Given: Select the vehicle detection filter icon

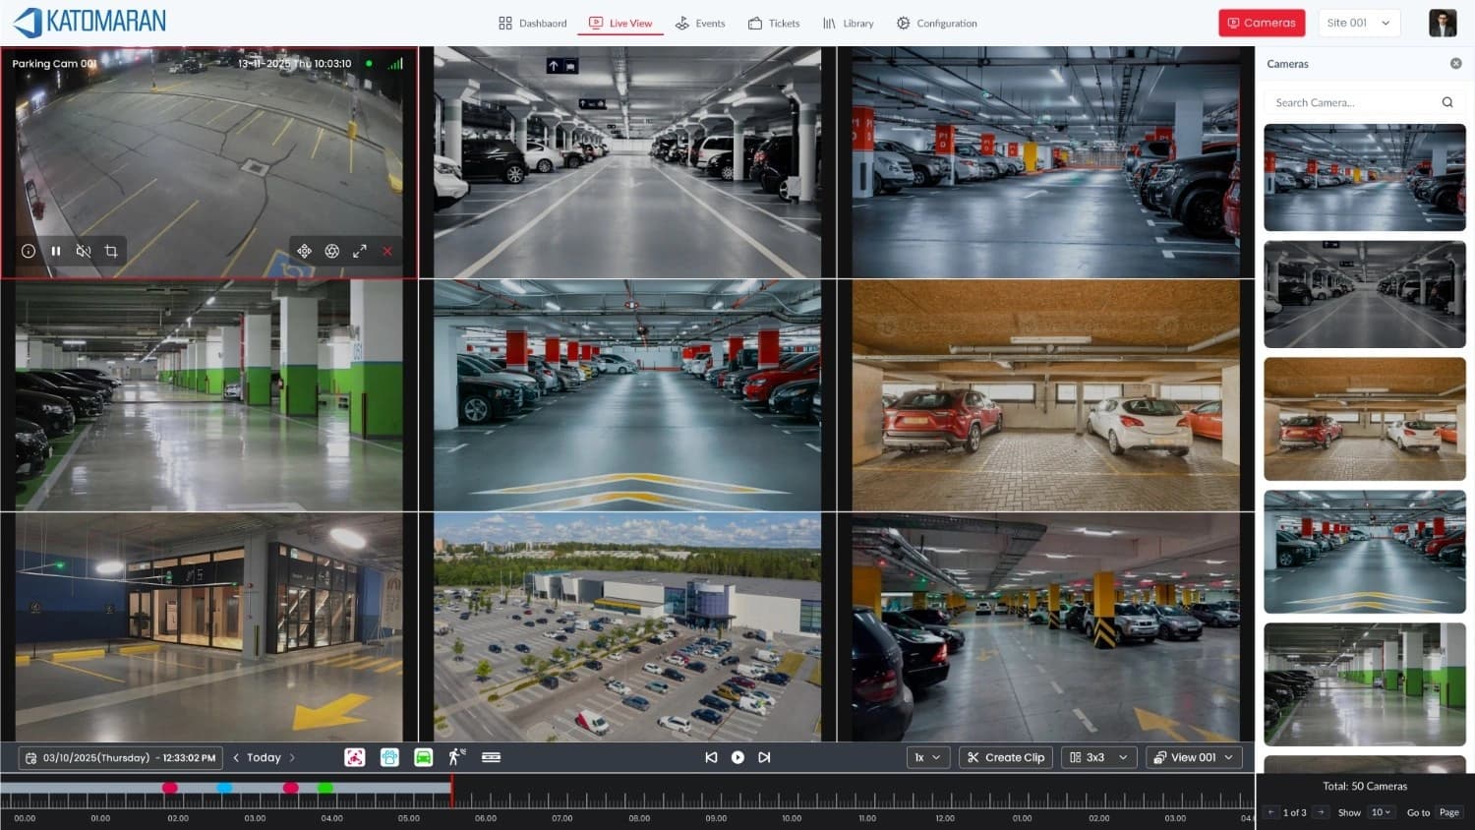Looking at the screenshot, I should 423,757.
